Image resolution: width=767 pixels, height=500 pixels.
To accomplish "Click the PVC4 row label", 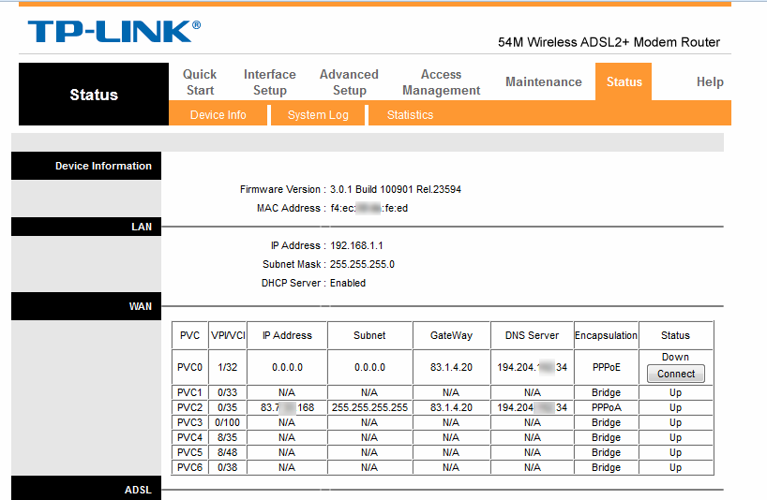I will 189,437.
